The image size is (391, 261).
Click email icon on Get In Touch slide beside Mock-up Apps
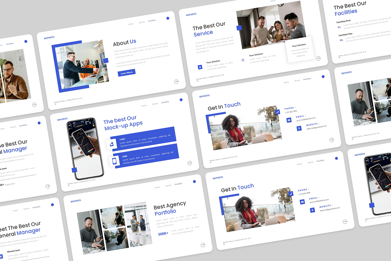point(289,120)
